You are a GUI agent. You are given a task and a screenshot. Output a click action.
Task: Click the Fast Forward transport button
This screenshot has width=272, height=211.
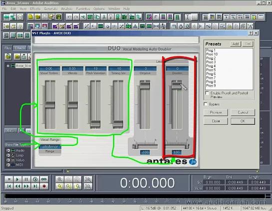(x=26, y=186)
